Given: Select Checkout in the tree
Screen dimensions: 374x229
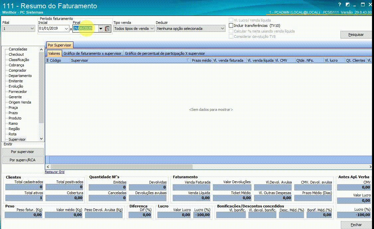Looking at the screenshot, I should click(x=16, y=54).
